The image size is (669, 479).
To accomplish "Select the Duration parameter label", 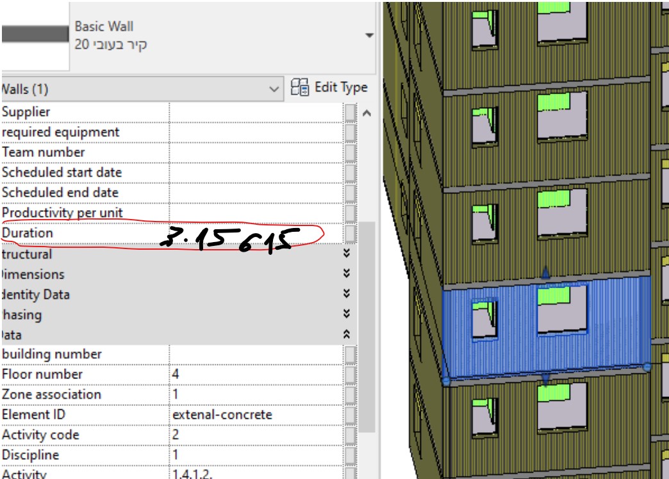I will click(x=28, y=233).
